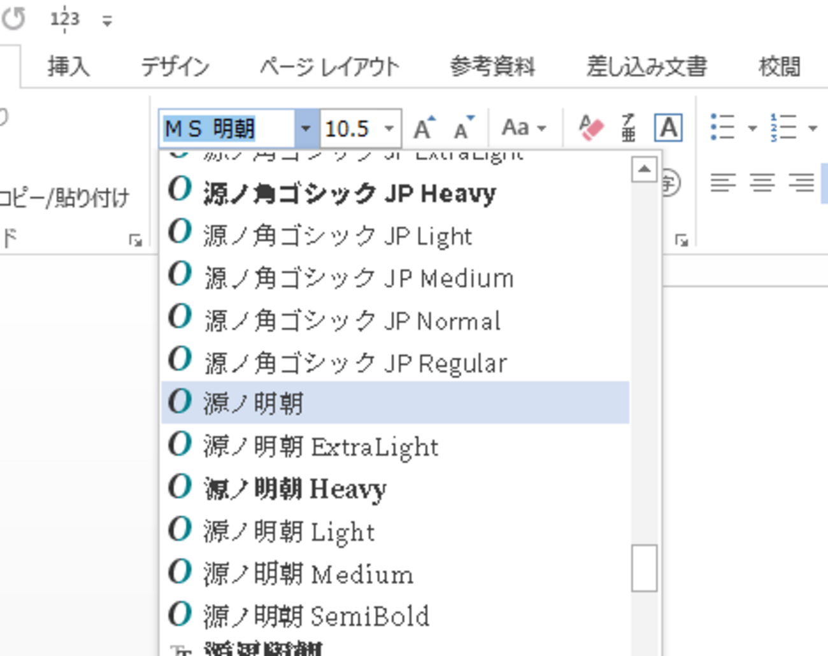Choose 源ノ角ゴシック JP Medium font
This screenshot has height=656, width=828.
coord(358,278)
